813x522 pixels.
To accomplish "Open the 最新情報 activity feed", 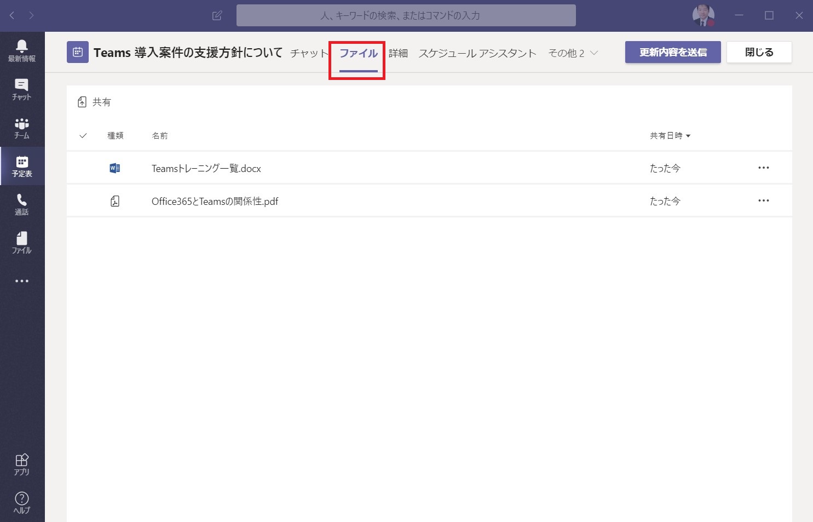I will click(22, 50).
